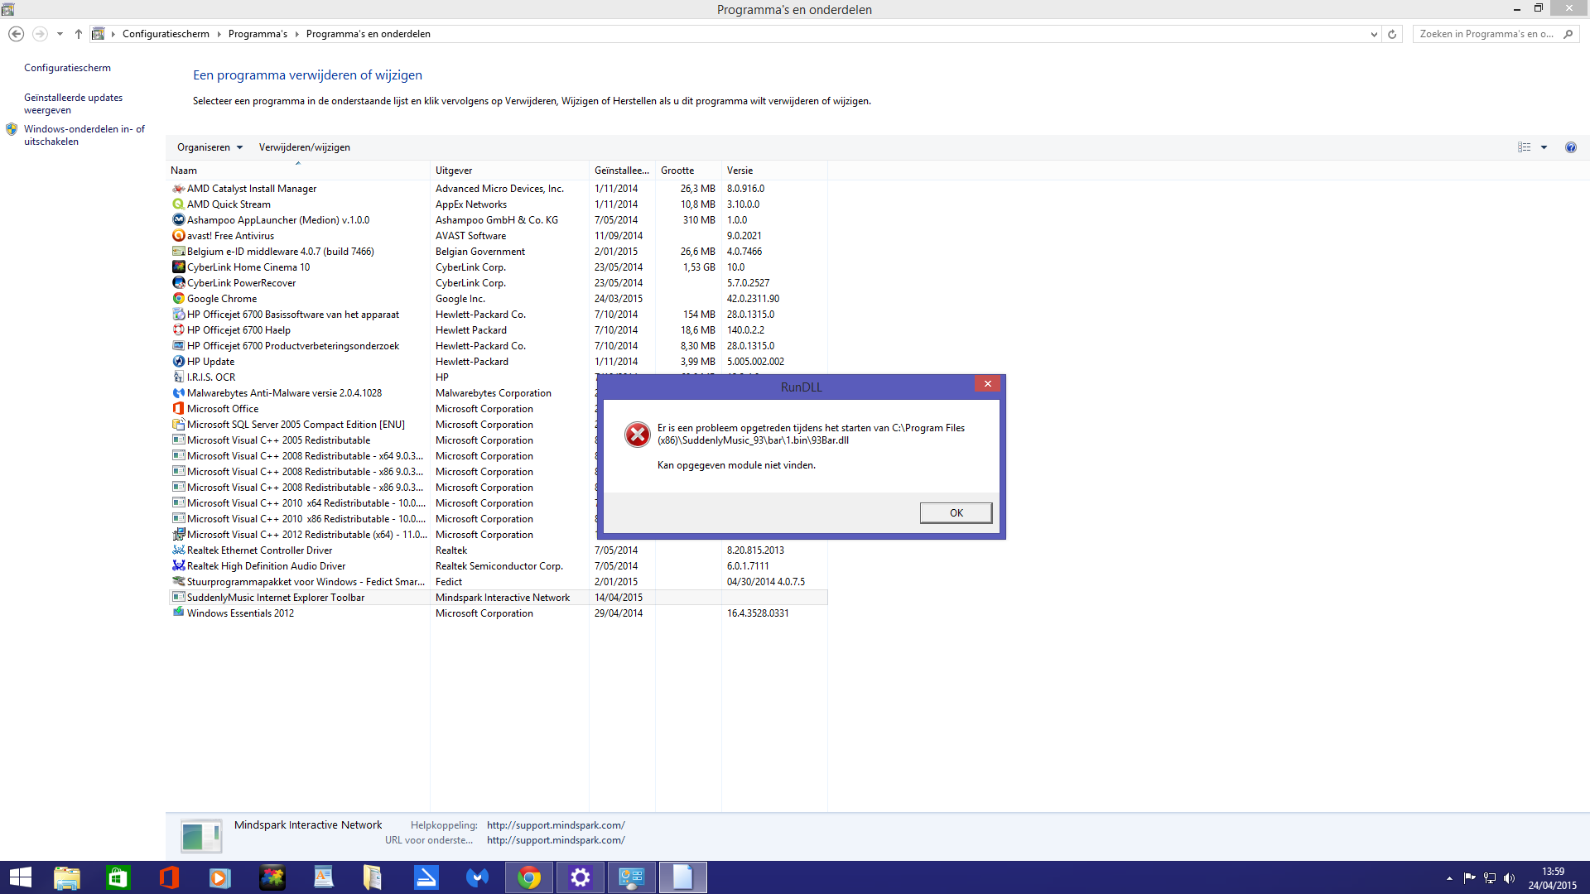The width and height of the screenshot is (1590, 894).
Task: Open the recent locations dropdown arrow
Action: point(60,34)
